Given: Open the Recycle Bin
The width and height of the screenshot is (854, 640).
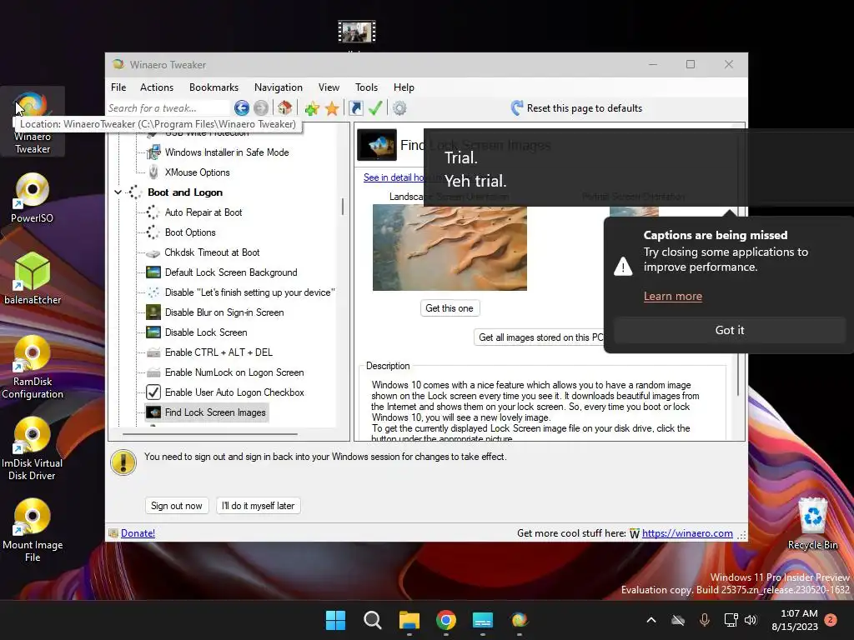Looking at the screenshot, I should click(812, 523).
